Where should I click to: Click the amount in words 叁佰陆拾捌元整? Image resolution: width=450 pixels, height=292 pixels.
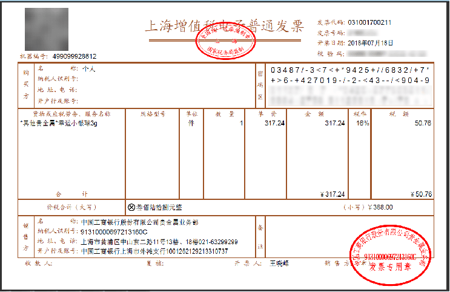[x=159, y=207]
